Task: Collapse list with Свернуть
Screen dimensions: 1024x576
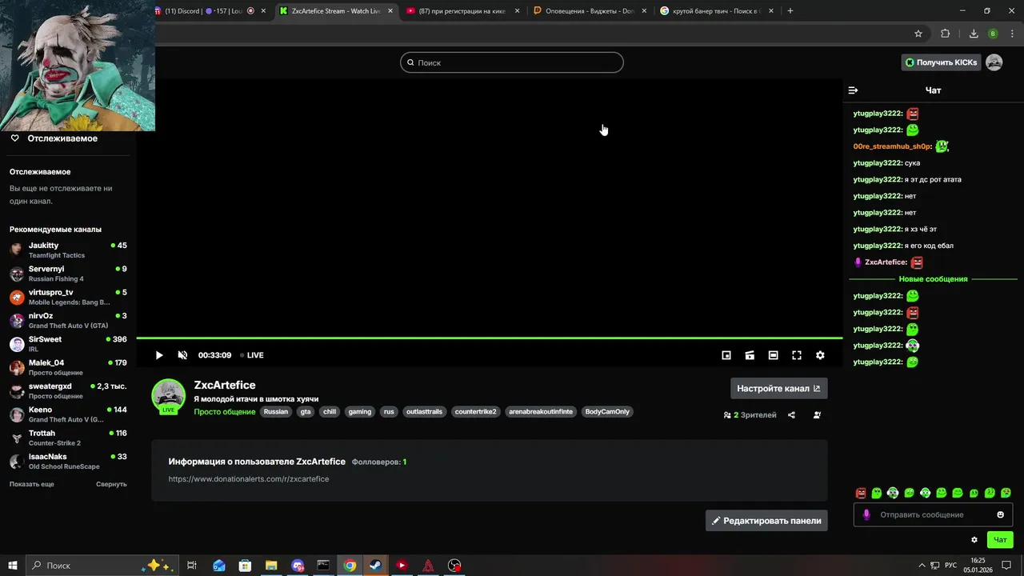Action: 111,484
